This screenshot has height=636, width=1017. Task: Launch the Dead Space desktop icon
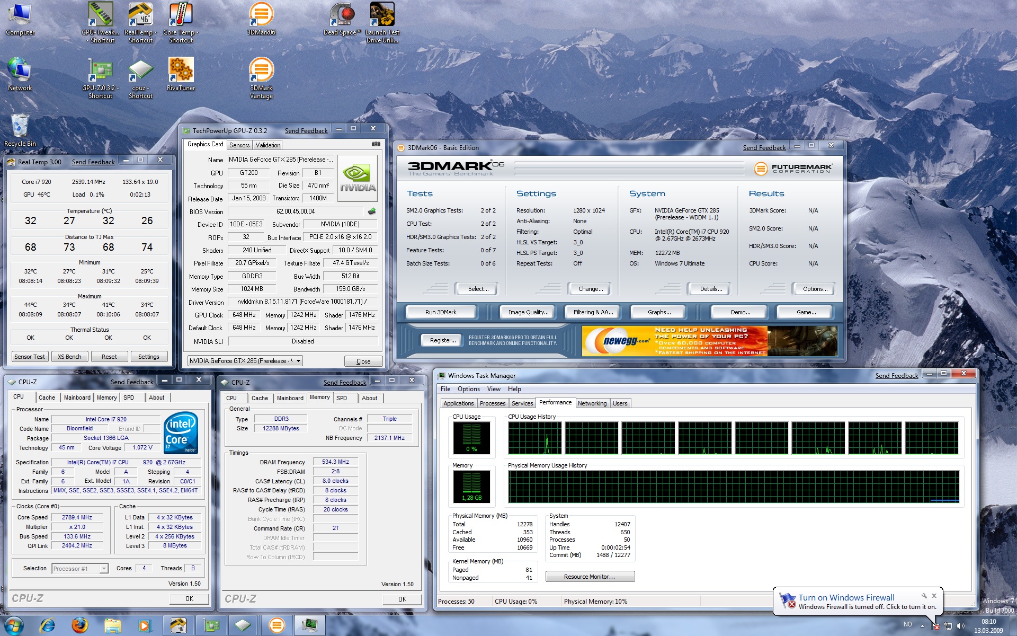point(342,19)
